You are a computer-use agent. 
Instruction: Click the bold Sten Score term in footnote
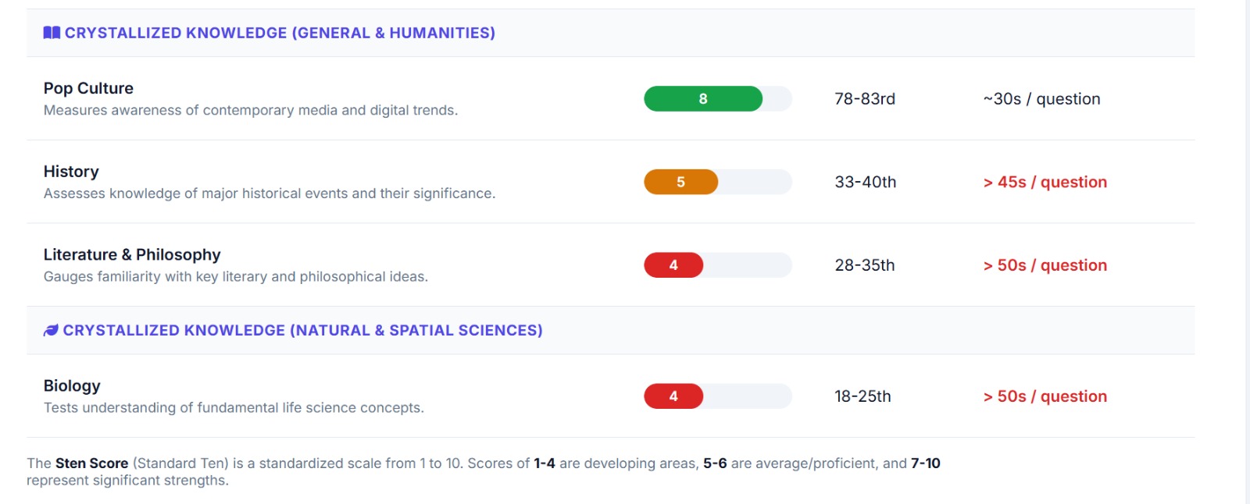tap(91, 463)
